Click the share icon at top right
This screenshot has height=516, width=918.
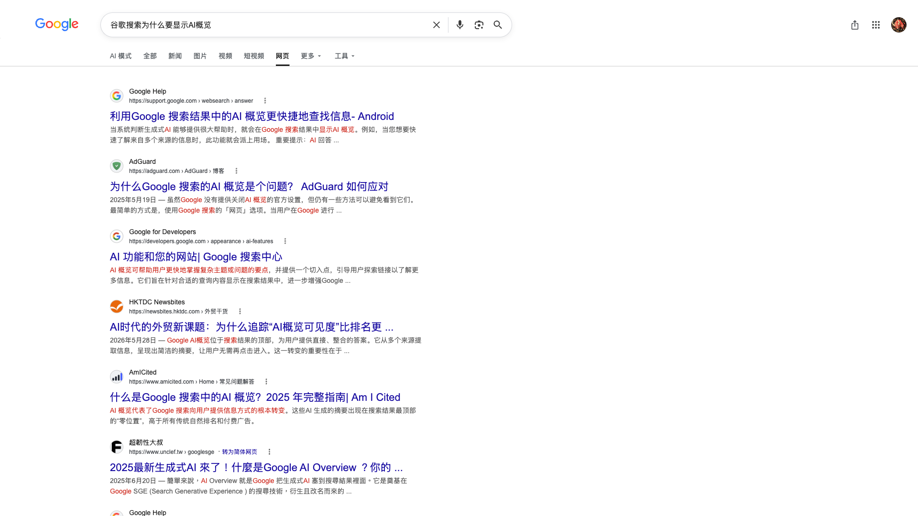(855, 25)
